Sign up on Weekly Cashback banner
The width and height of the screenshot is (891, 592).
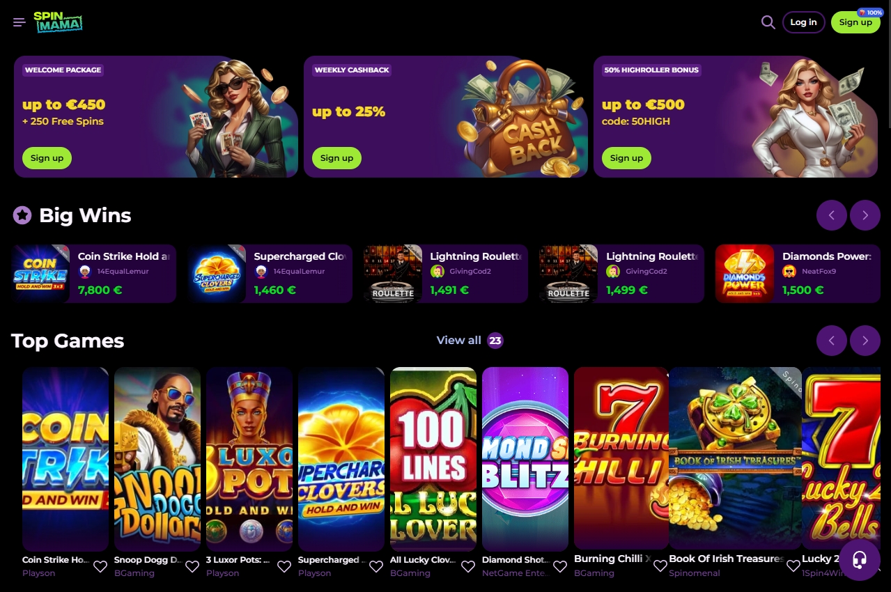coord(336,158)
